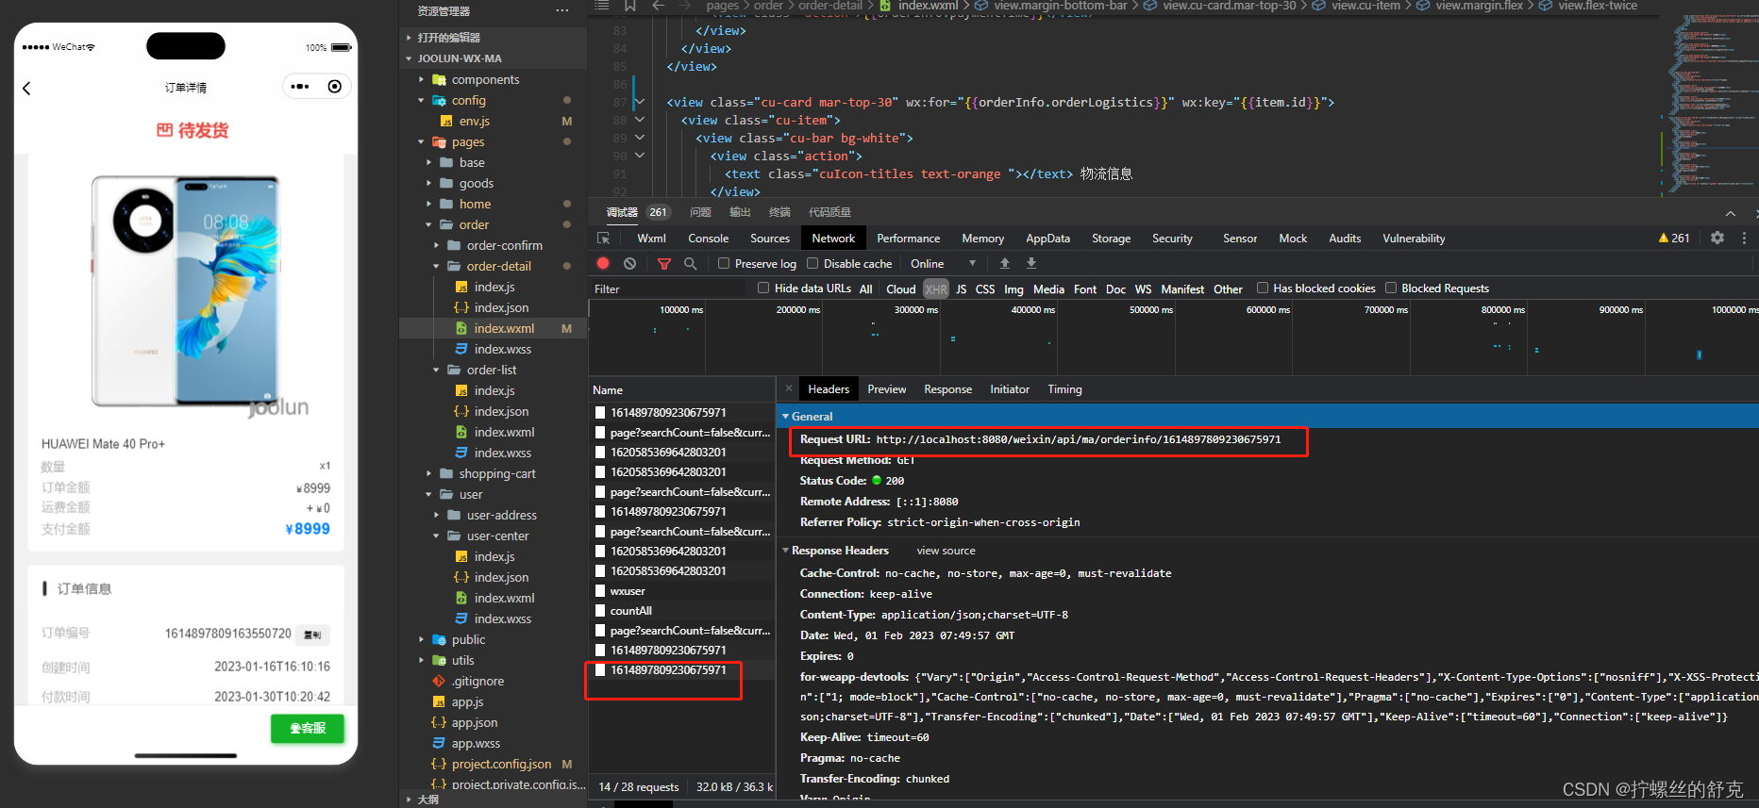Stop recording network log with red button
Viewport: 1759px width, 808px height.
click(603, 264)
